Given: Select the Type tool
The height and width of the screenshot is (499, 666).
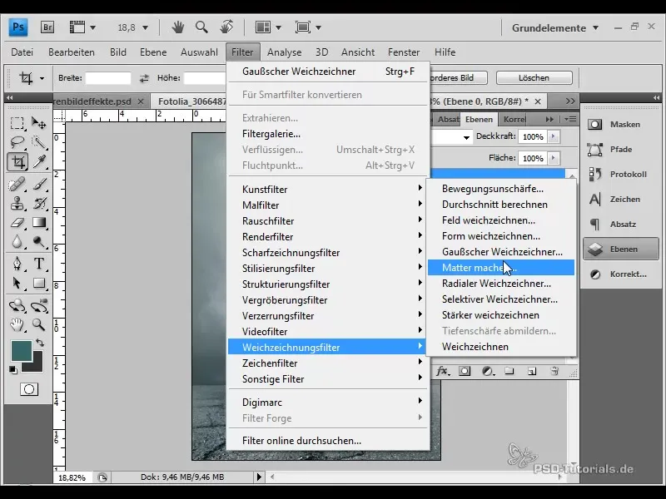Looking at the screenshot, I should tap(39, 264).
